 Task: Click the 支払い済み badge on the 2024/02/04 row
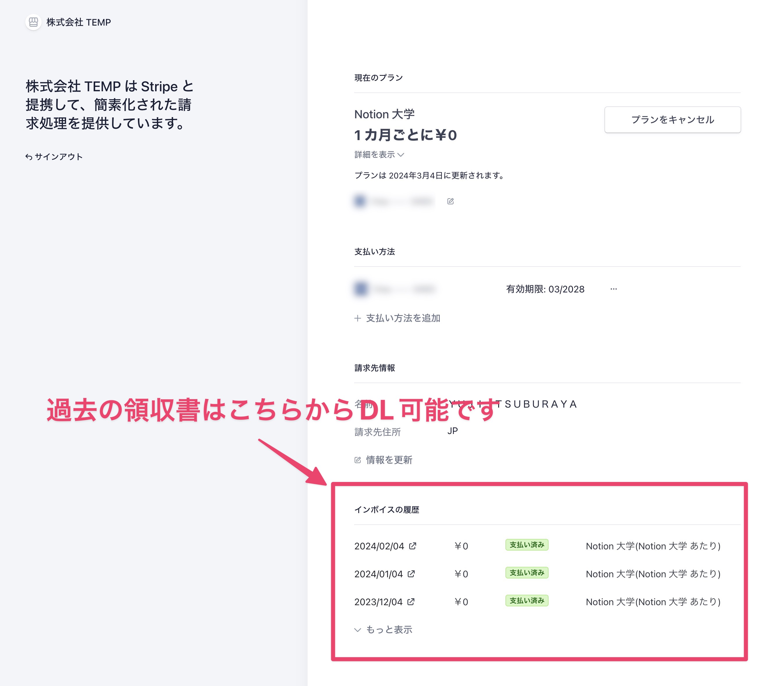coord(526,545)
